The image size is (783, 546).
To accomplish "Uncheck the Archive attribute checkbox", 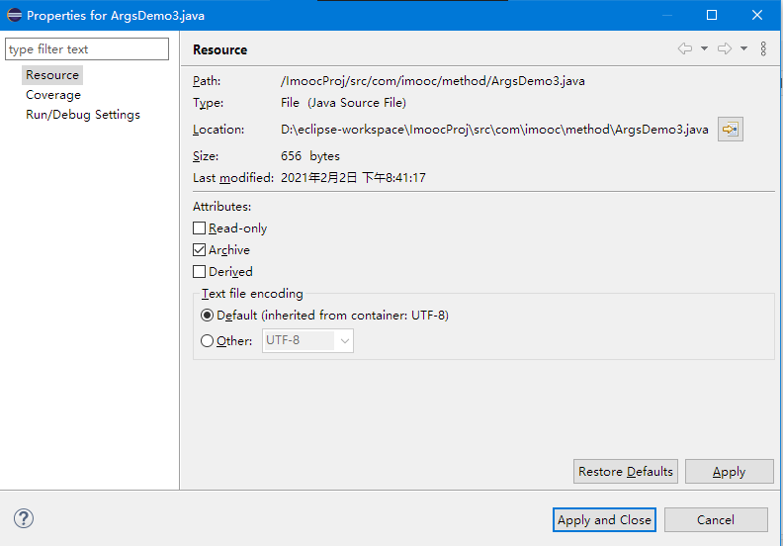I will [x=200, y=250].
